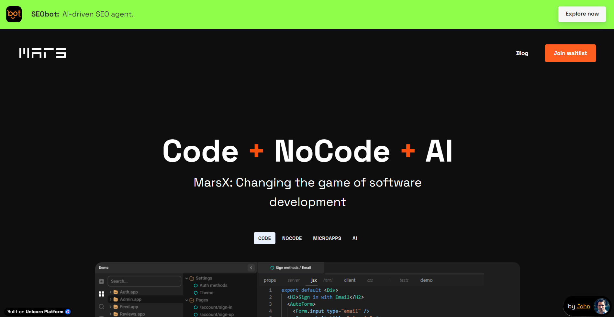Collapse the Pages group chevron
Viewport: 614px width, 317px height.
(x=186, y=300)
